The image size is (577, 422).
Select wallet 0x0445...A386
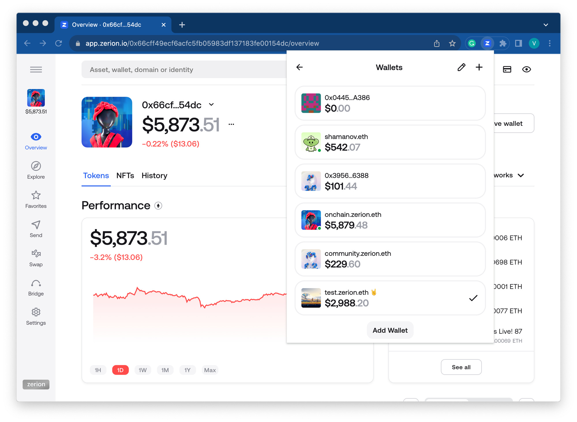tap(390, 103)
